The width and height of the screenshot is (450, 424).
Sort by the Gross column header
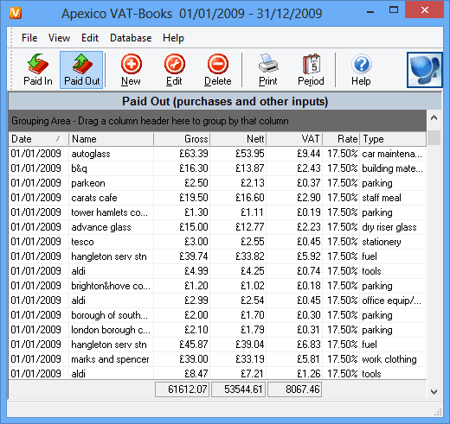coord(182,139)
